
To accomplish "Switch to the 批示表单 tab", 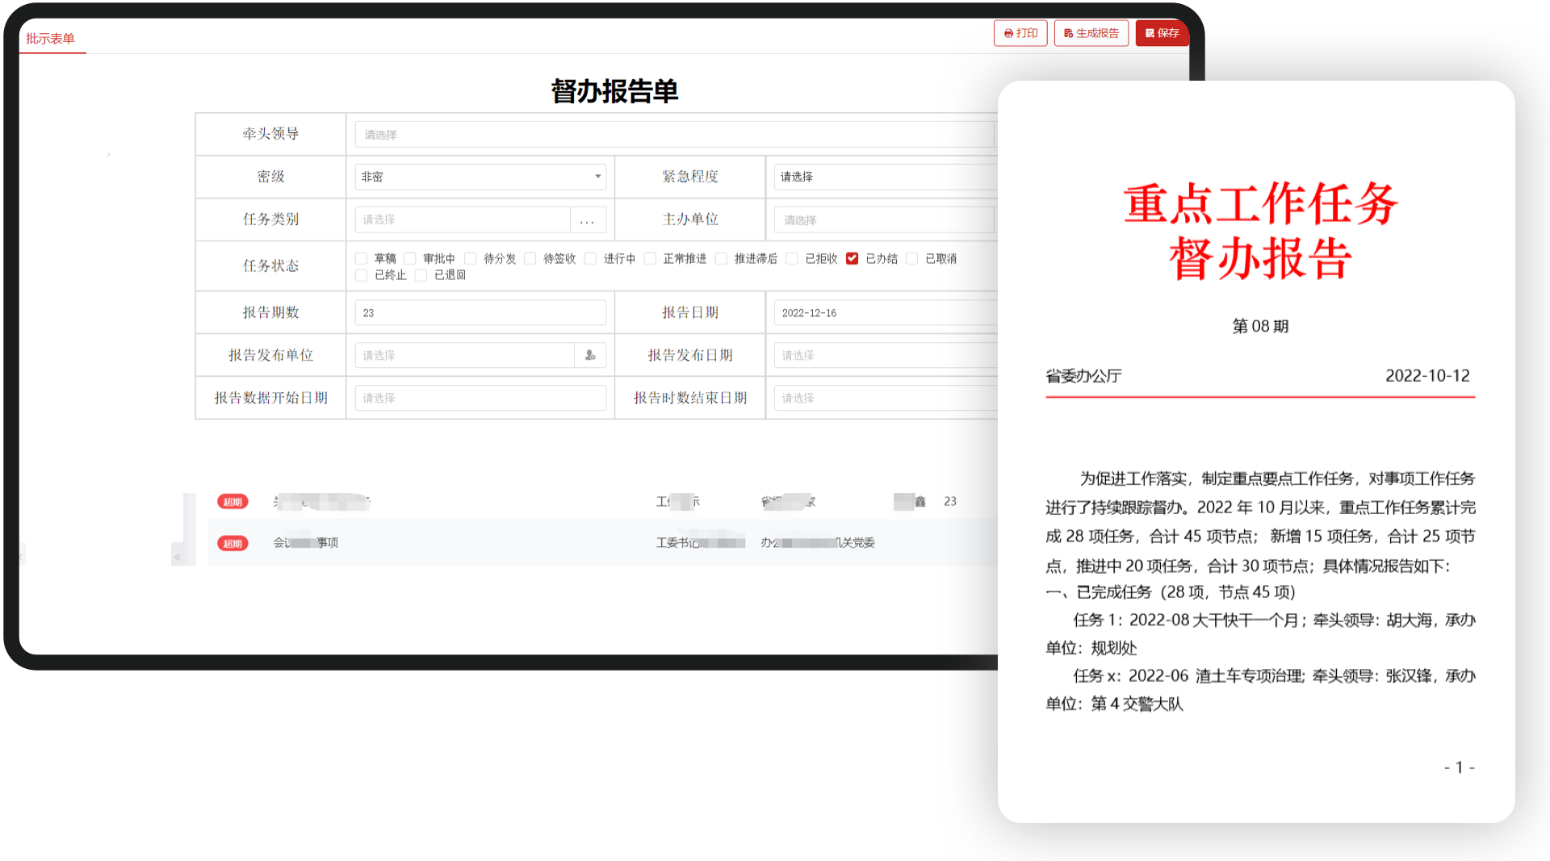I will point(50,38).
